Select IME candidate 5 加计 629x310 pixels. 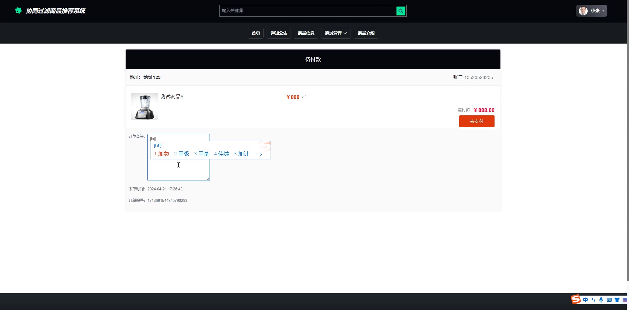coord(242,154)
